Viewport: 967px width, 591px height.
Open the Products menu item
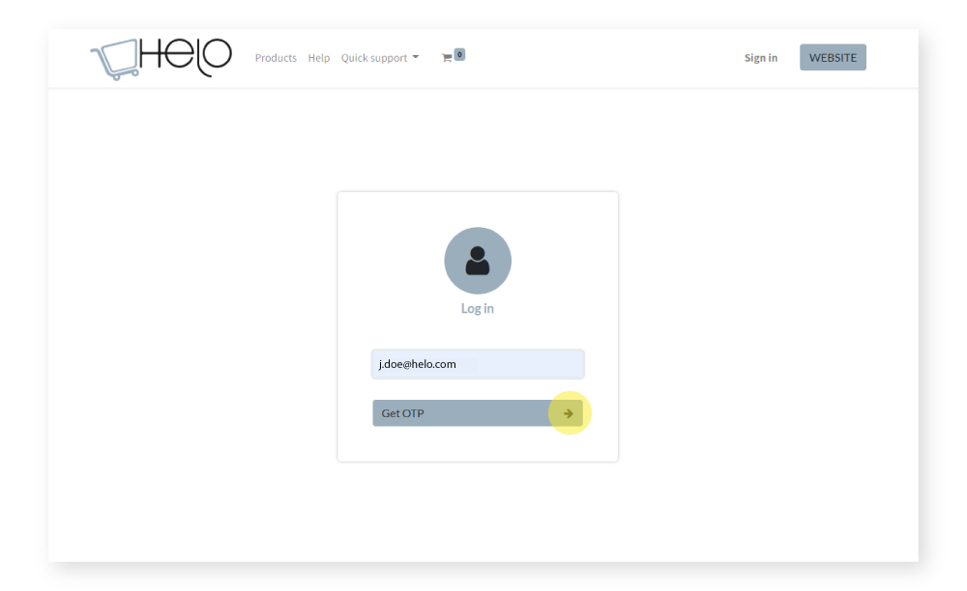tap(276, 58)
